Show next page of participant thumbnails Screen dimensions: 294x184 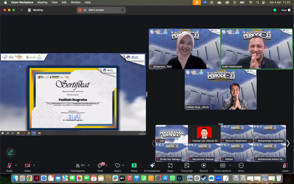[288, 143]
